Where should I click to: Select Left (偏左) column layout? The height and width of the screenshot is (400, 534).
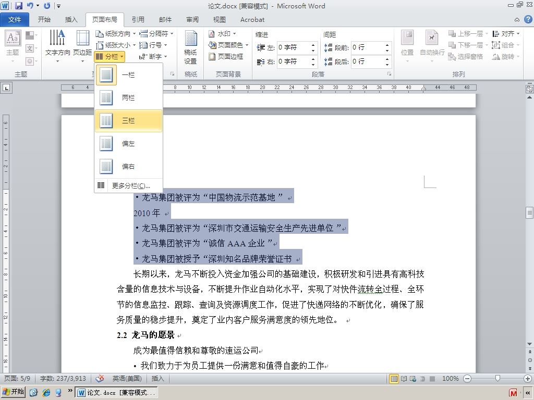[128, 144]
